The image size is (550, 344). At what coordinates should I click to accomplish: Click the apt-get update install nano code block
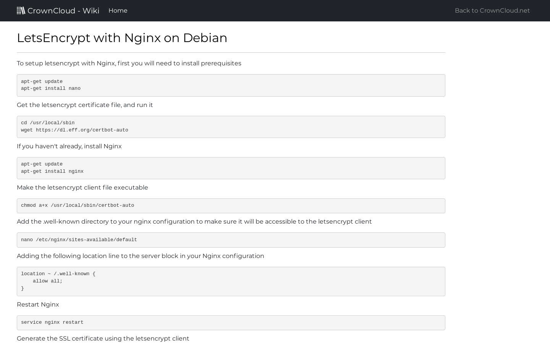231,85
